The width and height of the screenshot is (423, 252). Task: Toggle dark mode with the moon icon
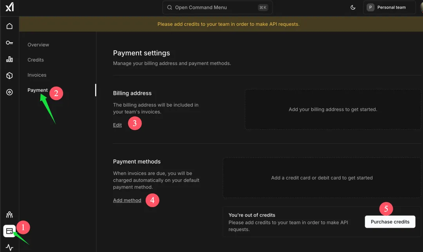click(x=353, y=7)
